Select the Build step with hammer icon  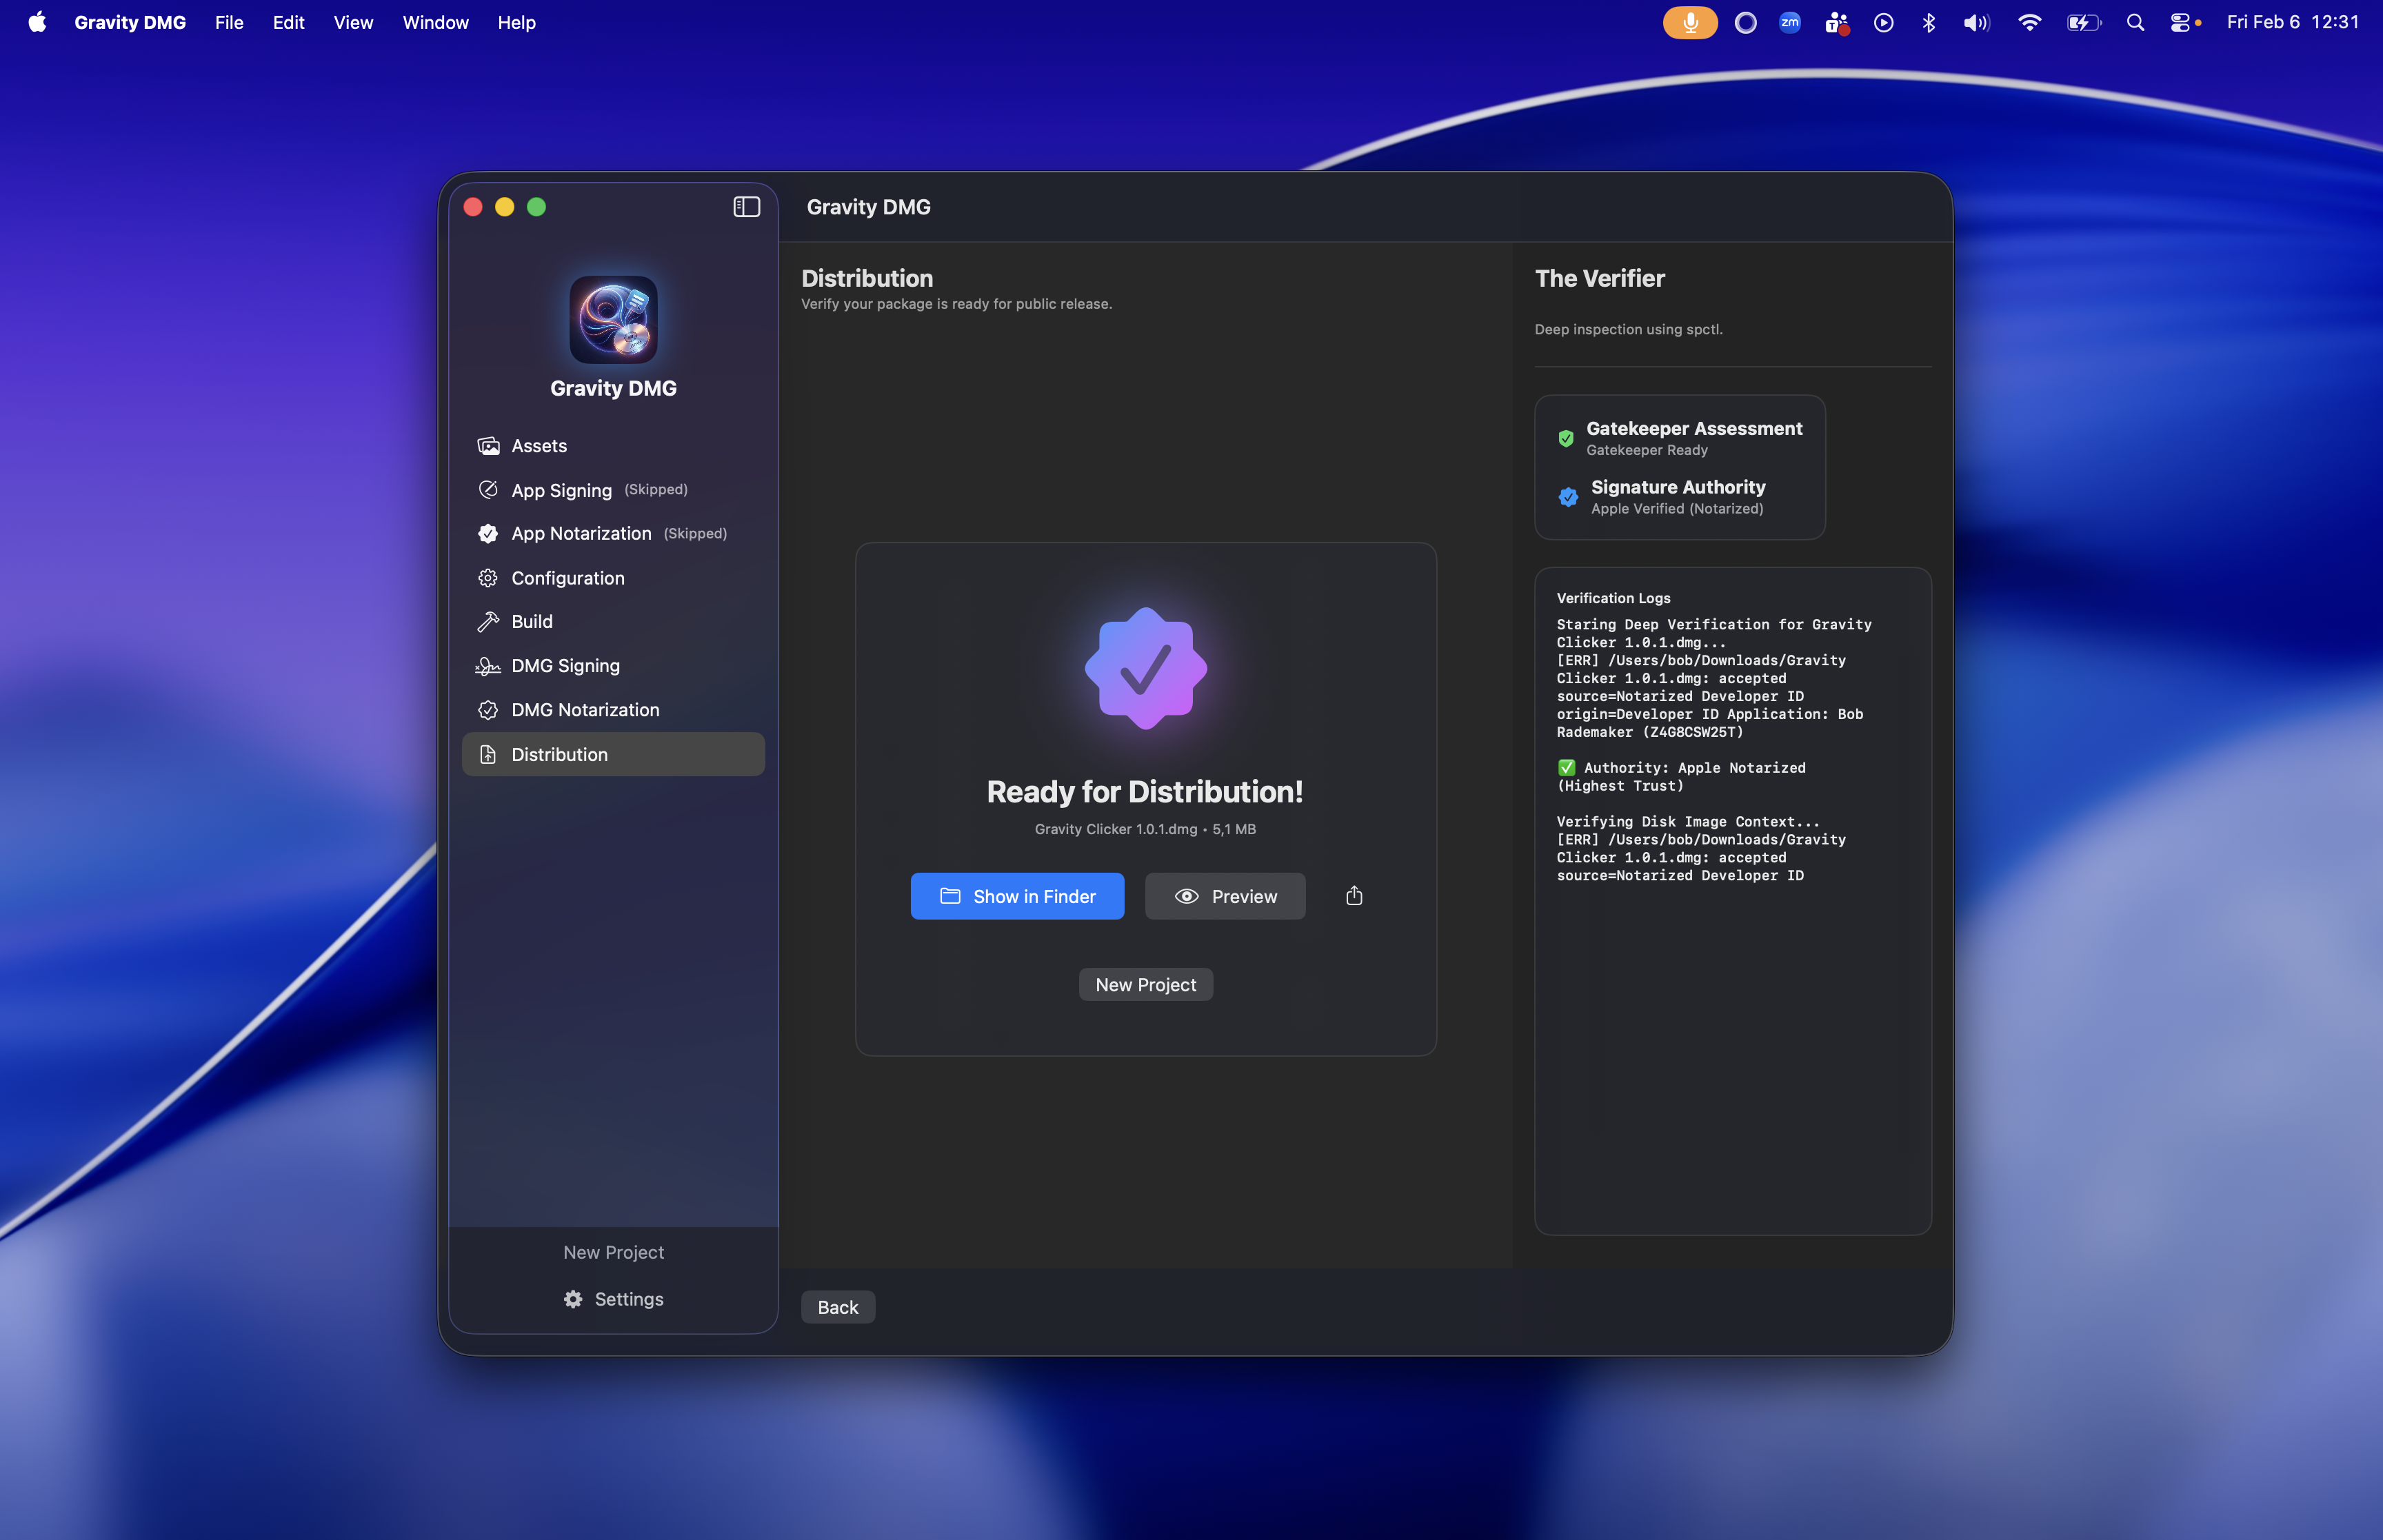click(531, 622)
